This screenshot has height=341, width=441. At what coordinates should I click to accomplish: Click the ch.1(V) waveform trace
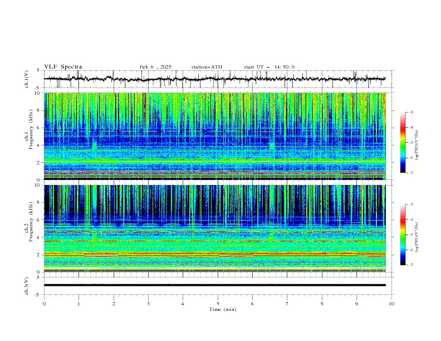coord(214,79)
